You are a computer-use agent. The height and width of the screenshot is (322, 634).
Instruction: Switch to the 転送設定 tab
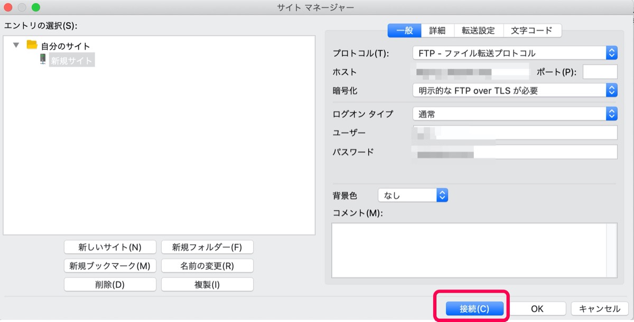tap(479, 31)
